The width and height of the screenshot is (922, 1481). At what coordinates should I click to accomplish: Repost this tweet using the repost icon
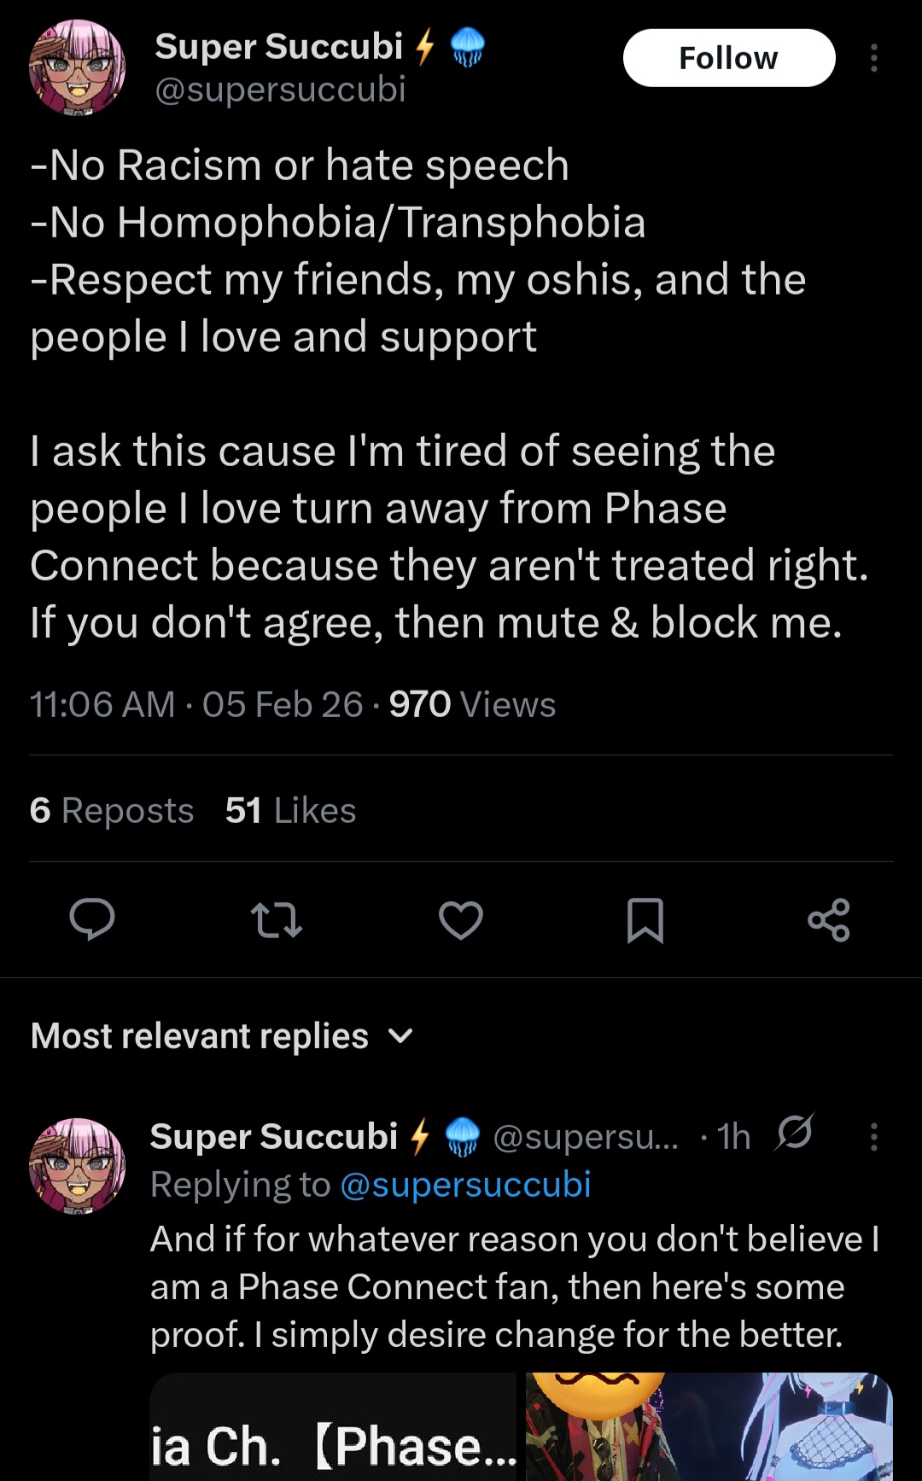(277, 920)
